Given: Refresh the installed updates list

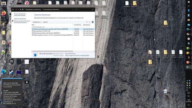Looking at the screenshot, I should (76, 10).
